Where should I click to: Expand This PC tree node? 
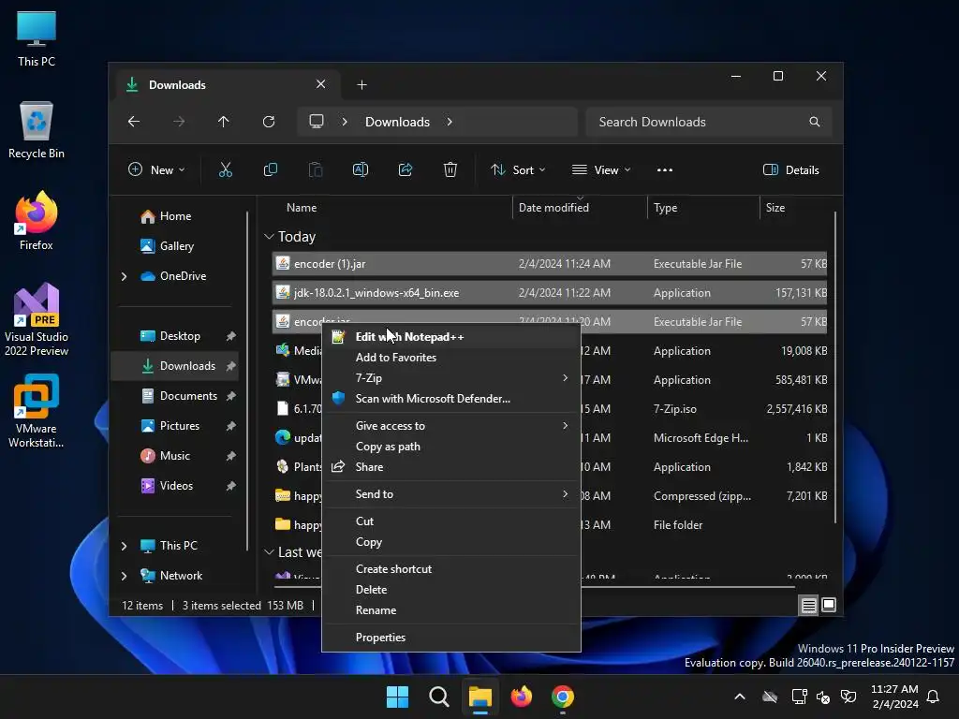125,546
